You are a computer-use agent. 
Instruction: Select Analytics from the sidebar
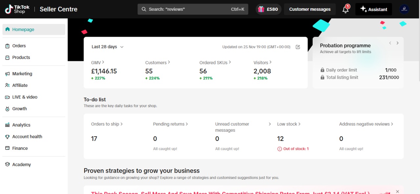[x=21, y=125]
